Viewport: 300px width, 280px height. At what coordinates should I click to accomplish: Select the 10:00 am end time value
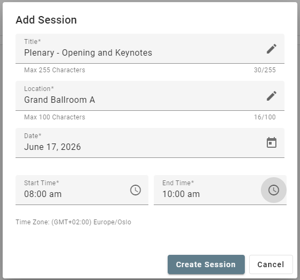click(181, 194)
